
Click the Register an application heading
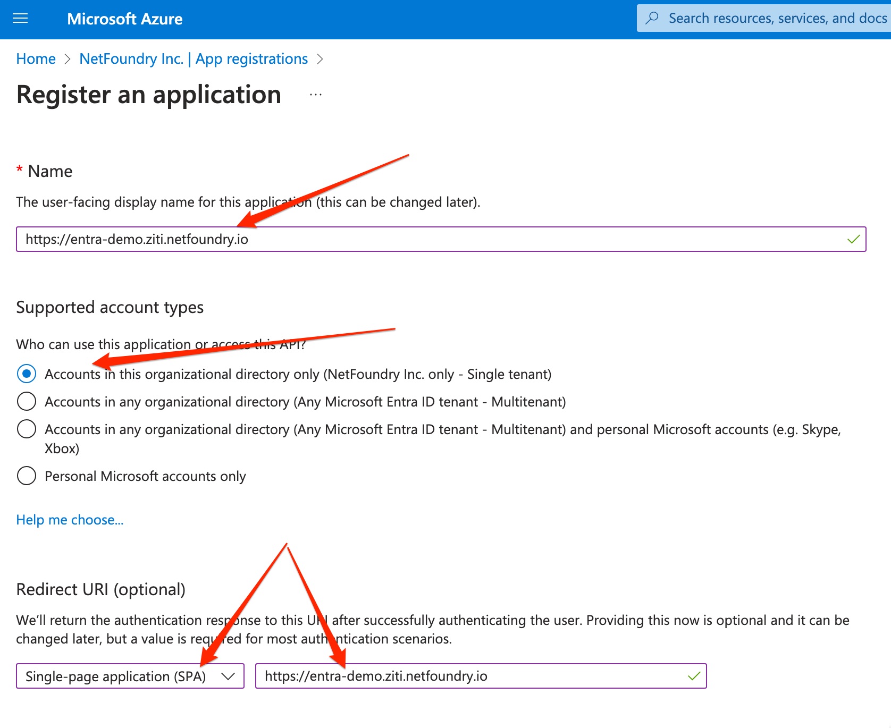[x=149, y=95]
